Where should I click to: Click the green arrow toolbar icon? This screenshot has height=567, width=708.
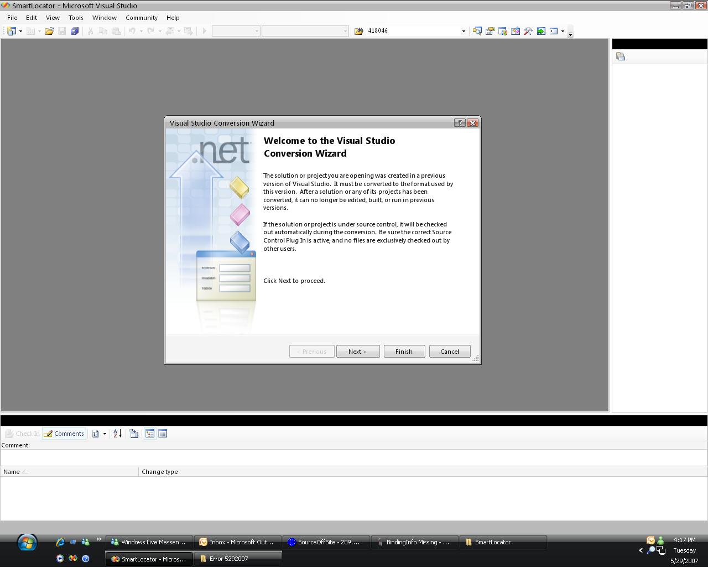click(541, 31)
